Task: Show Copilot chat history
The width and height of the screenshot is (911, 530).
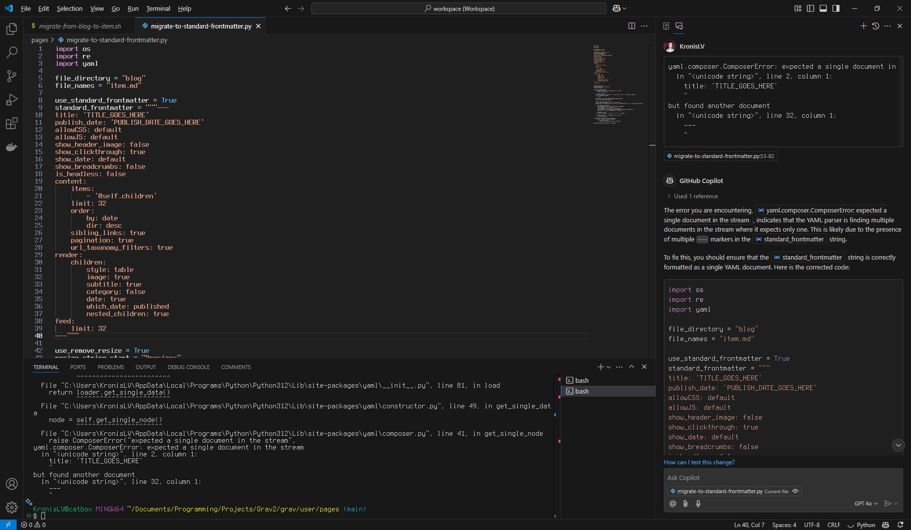Action: click(876, 26)
